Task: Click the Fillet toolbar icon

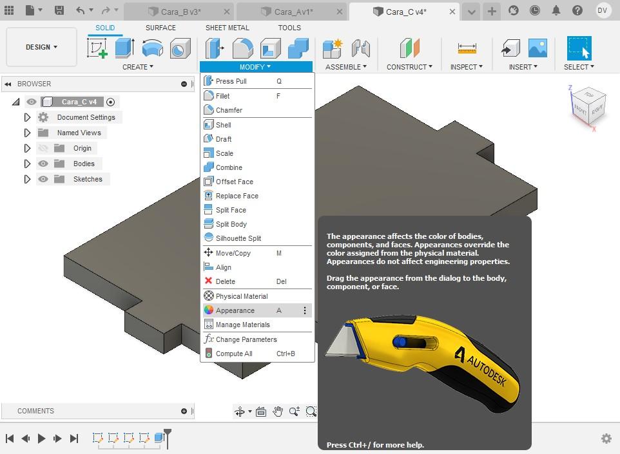Action: coord(242,48)
